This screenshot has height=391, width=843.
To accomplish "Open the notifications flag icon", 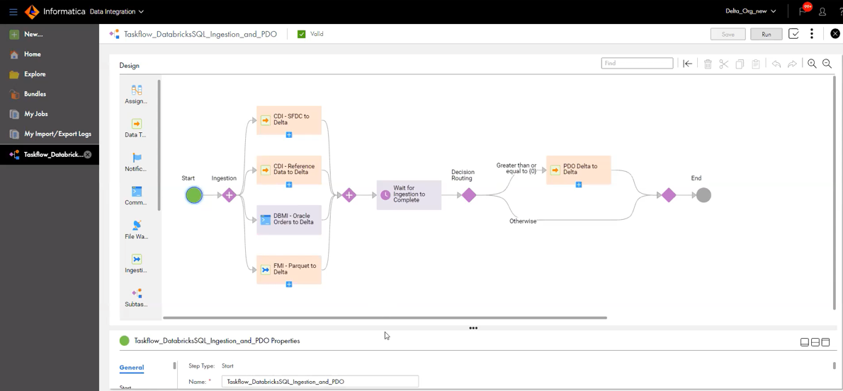I will pos(803,11).
